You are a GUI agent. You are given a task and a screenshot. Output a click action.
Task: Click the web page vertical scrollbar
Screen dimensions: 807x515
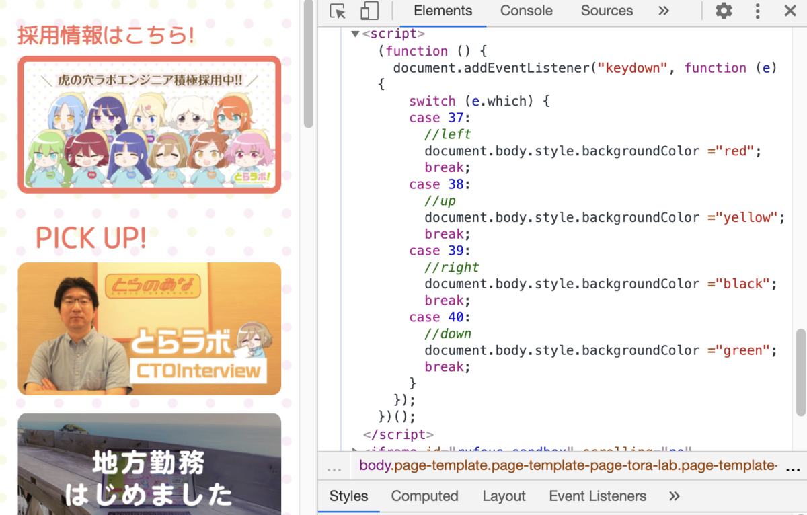[x=308, y=65]
